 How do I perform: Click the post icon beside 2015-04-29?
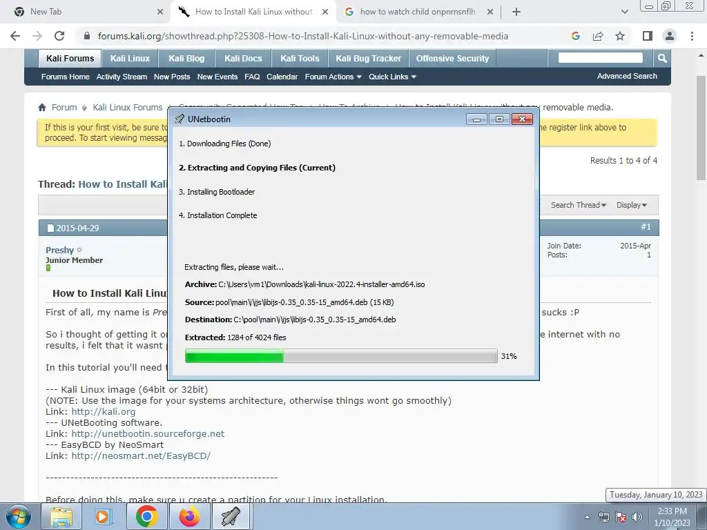coord(50,228)
